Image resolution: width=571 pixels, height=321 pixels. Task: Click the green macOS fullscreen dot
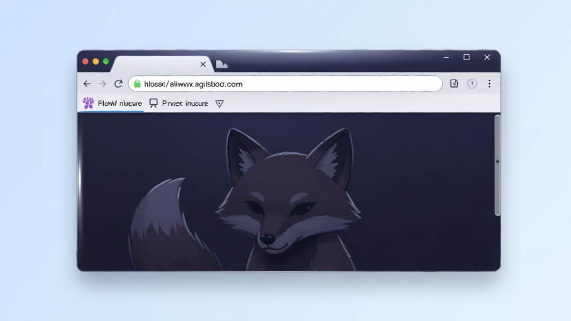[106, 61]
